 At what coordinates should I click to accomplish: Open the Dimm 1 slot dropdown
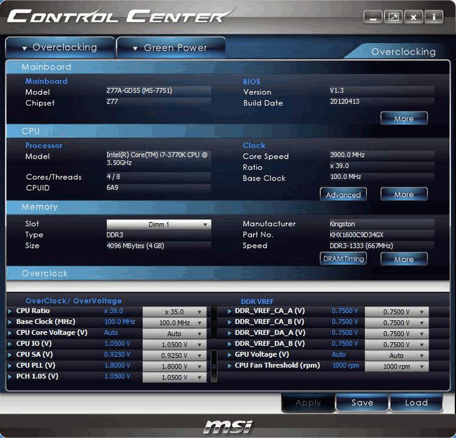tap(159, 225)
